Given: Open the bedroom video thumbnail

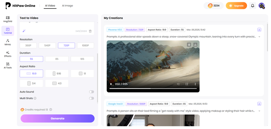Looking at the screenshot, I should tap(153, 120).
